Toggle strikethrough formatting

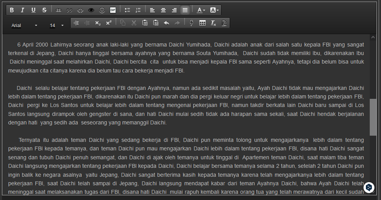point(44,10)
